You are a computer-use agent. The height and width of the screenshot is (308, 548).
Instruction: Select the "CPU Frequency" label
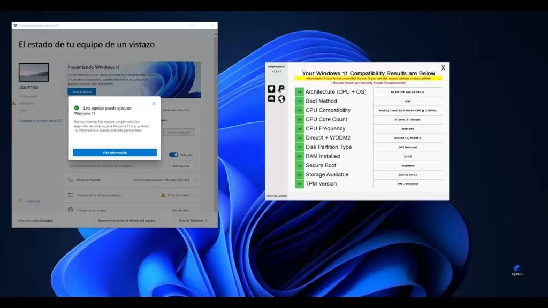(x=325, y=128)
